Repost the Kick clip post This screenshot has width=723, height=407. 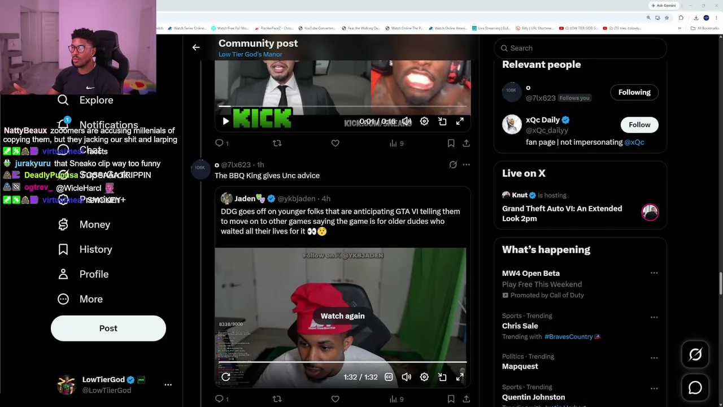pos(277,143)
